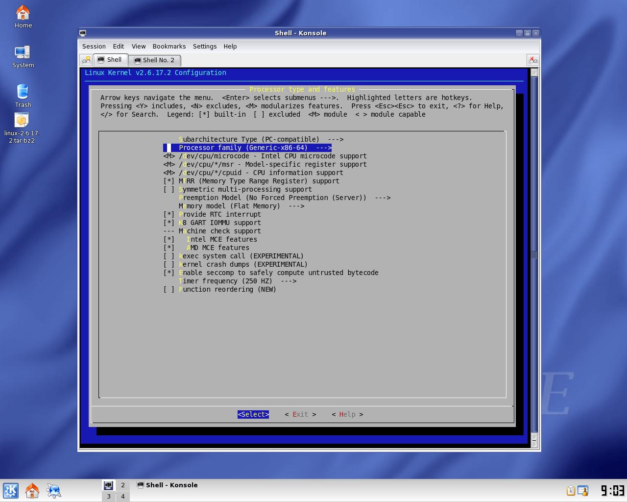The height and width of the screenshot is (502, 627).
Task: Click the Konsole scrollbar handle
Action: [x=534, y=255]
